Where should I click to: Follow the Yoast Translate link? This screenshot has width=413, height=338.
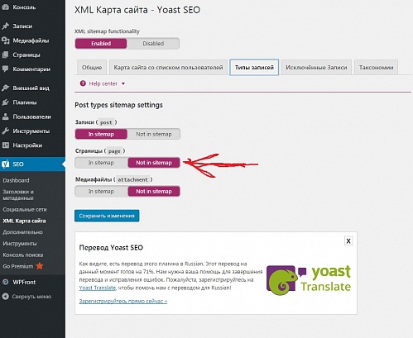98,288
